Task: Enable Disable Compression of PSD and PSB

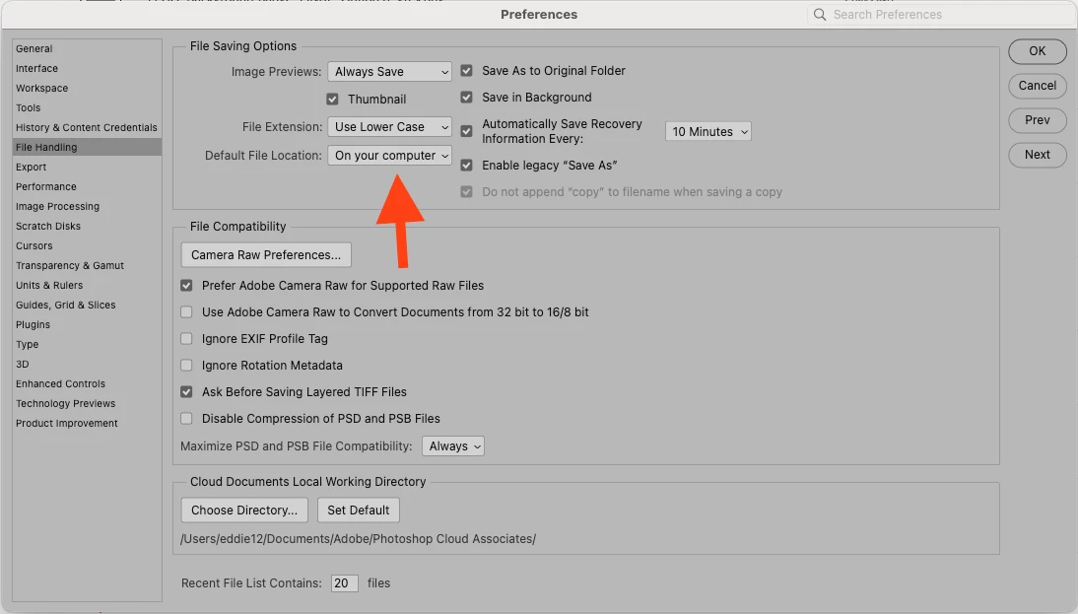Action: (186, 419)
